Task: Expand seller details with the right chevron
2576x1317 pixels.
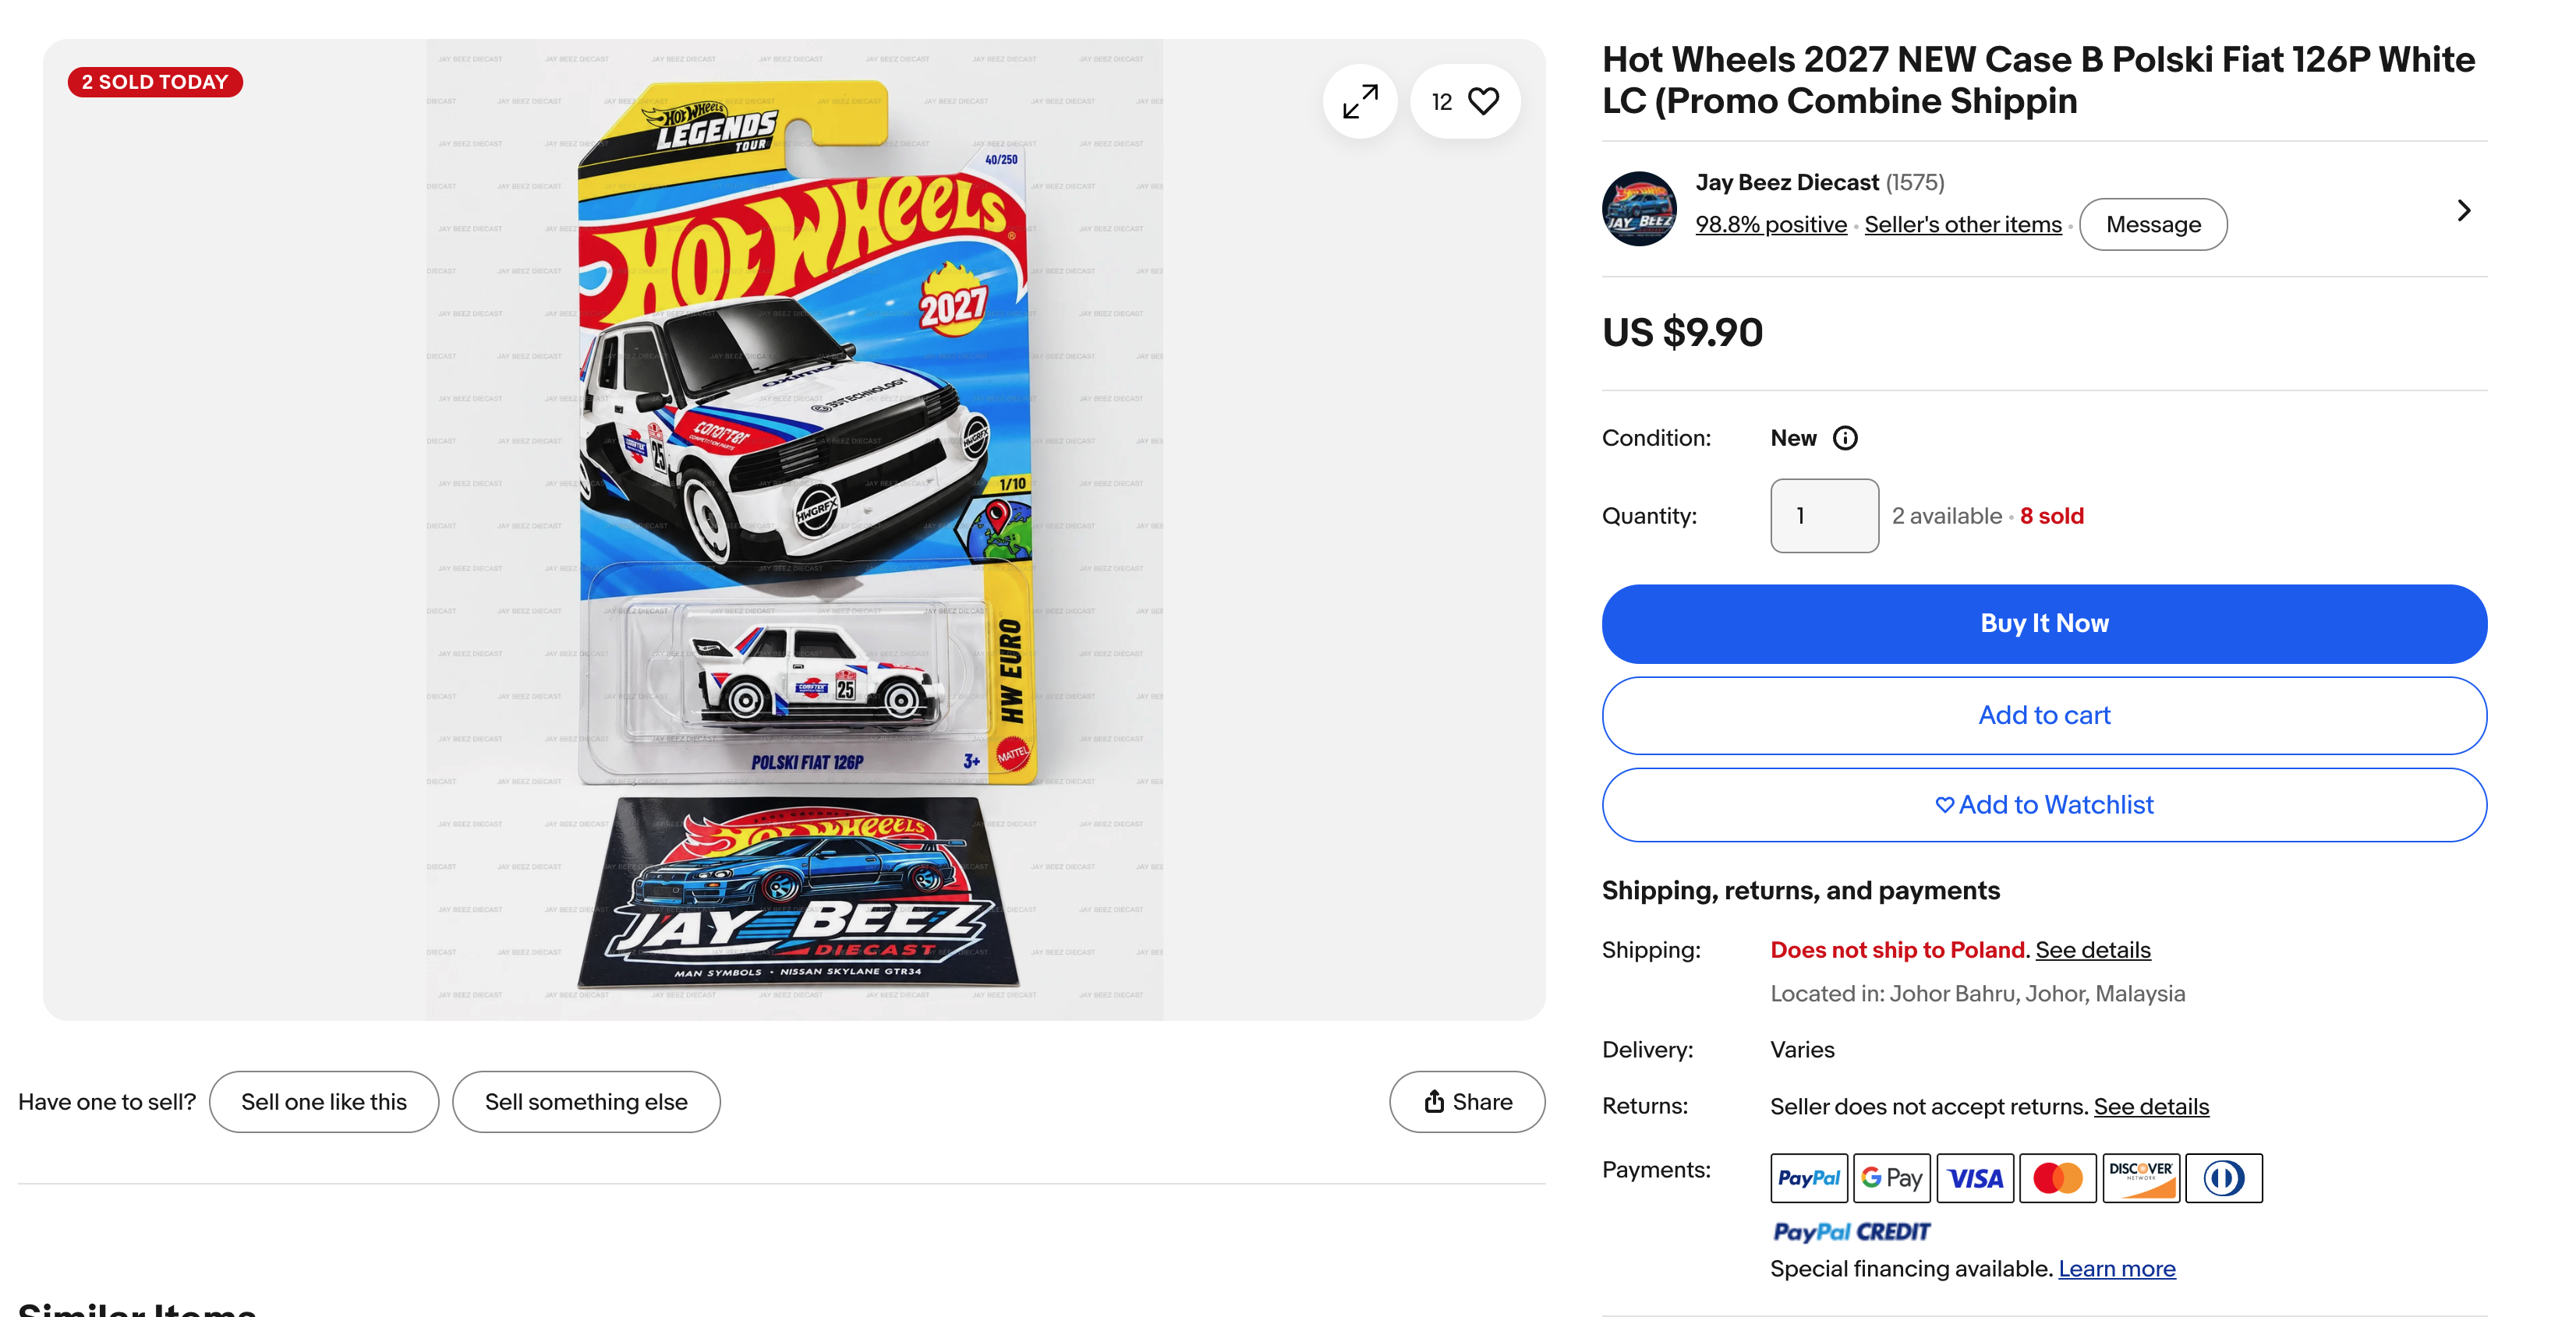Action: click(x=2463, y=210)
